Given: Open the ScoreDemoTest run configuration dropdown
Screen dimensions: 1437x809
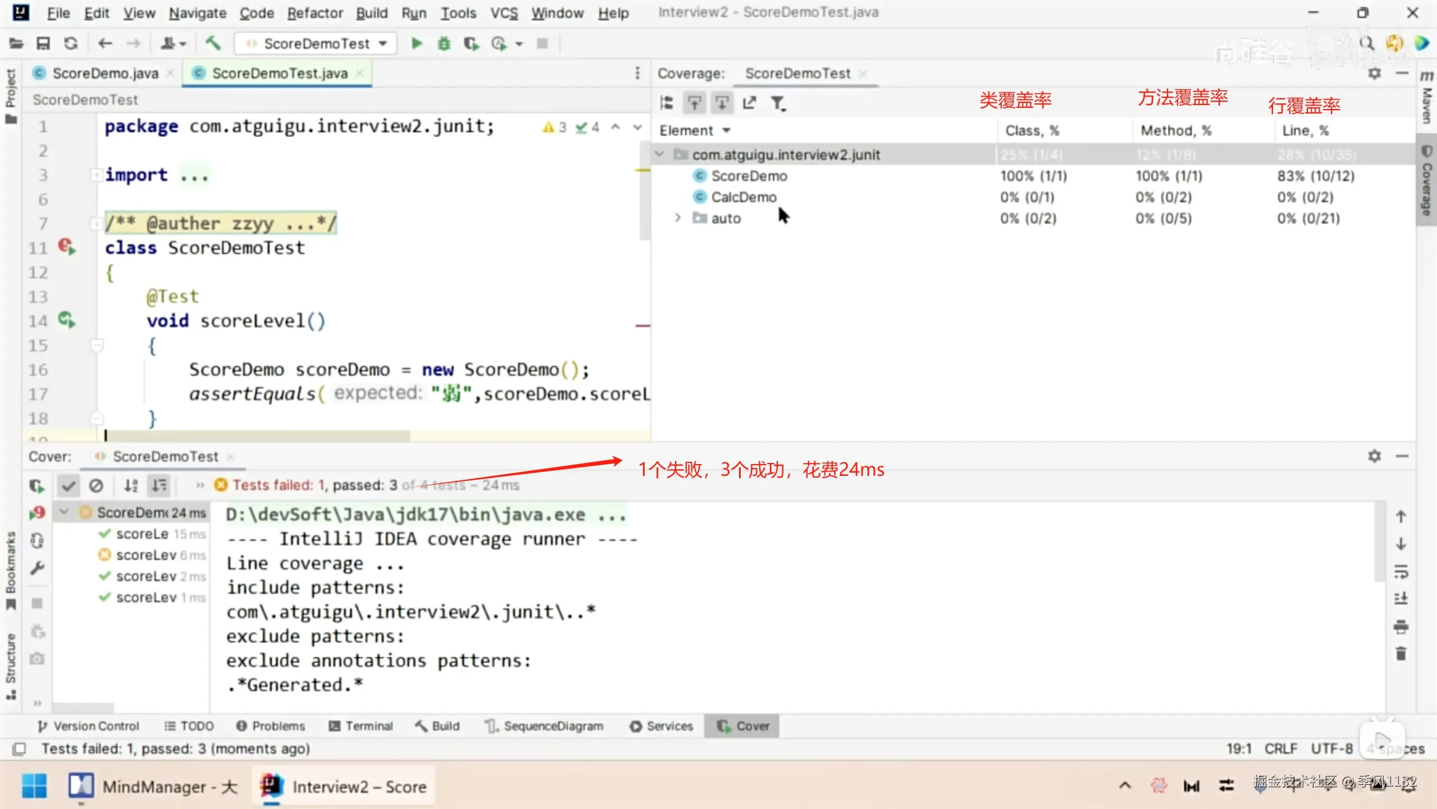Looking at the screenshot, I should click(x=316, y=43).
